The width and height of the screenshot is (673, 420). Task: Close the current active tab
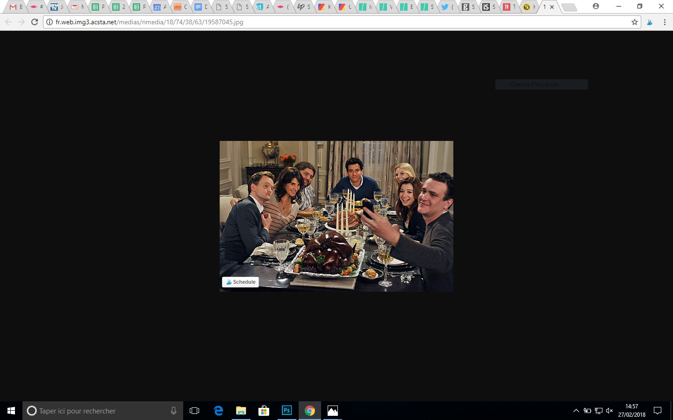(x=552, y=7)
